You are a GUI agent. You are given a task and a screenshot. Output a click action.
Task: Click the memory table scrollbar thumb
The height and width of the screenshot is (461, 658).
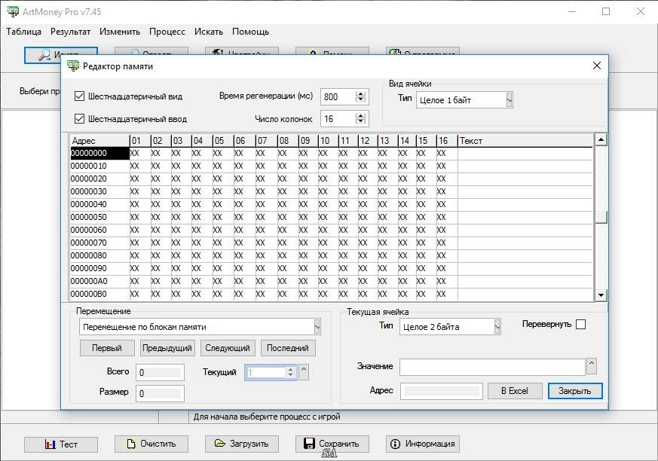(x=601, y=217)
